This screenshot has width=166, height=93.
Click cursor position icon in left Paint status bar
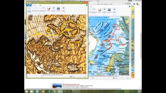(x=27, y=77)
